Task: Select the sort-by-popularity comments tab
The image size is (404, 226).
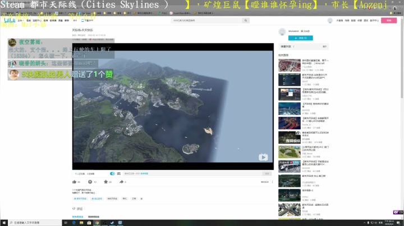Action: [77, 216]
